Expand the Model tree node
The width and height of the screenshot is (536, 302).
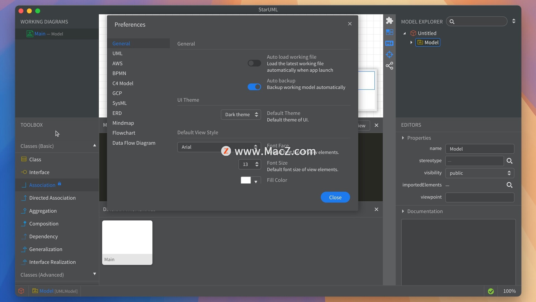click(411, 43)
